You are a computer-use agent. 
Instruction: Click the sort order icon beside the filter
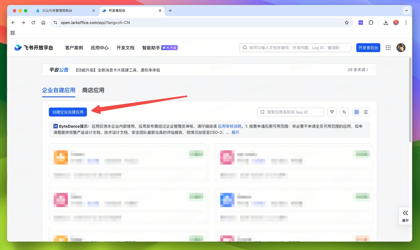pos(344,112)
